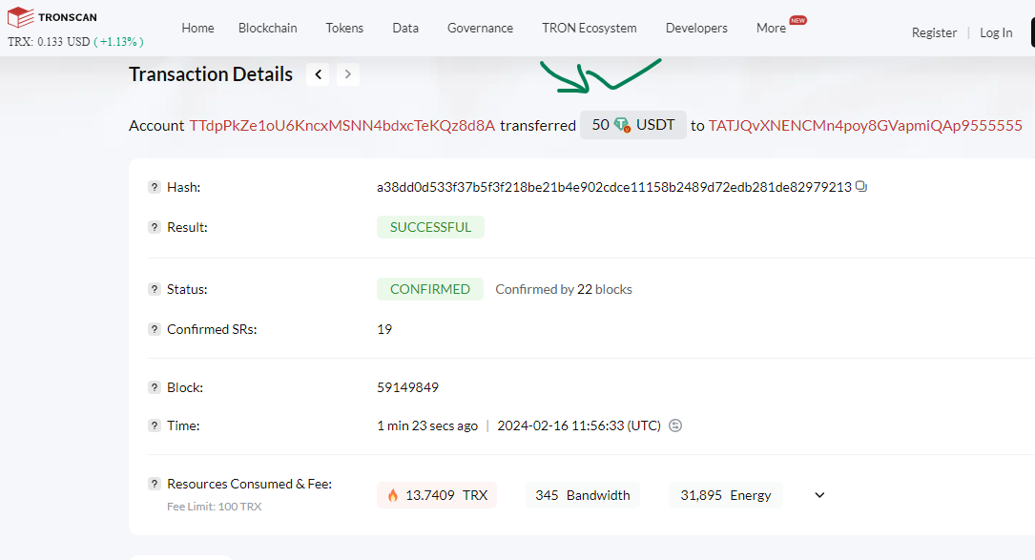Go to next transaction arrow
The height and width of the screenshot is (560, 1035).
click(x=348, y=74)
